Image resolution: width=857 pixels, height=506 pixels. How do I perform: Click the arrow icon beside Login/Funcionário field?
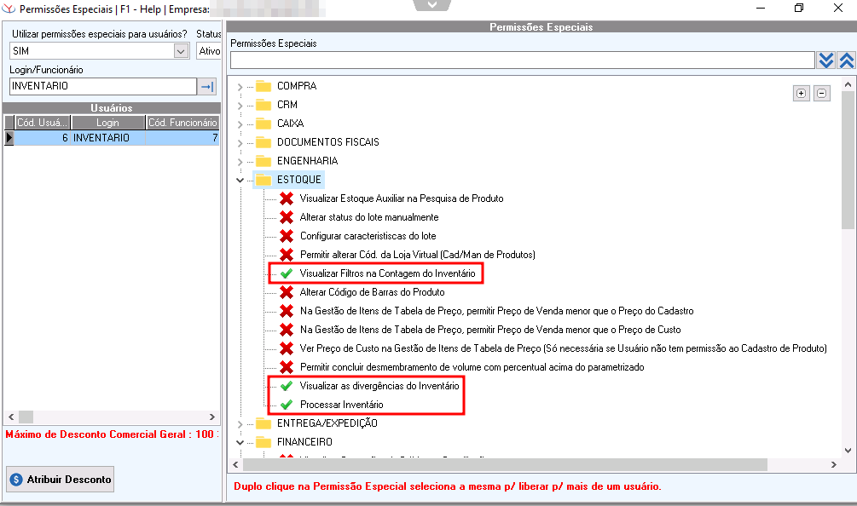pos(207,86)
